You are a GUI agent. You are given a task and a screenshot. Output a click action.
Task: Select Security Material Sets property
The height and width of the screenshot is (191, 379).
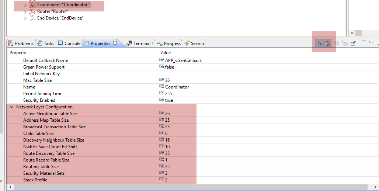click(x=44, y=173)
